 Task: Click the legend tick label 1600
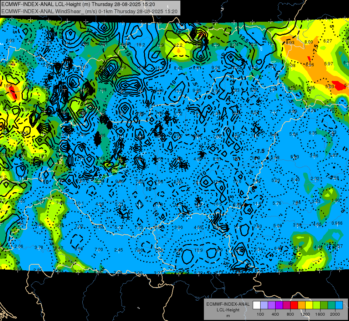[320, 314]
